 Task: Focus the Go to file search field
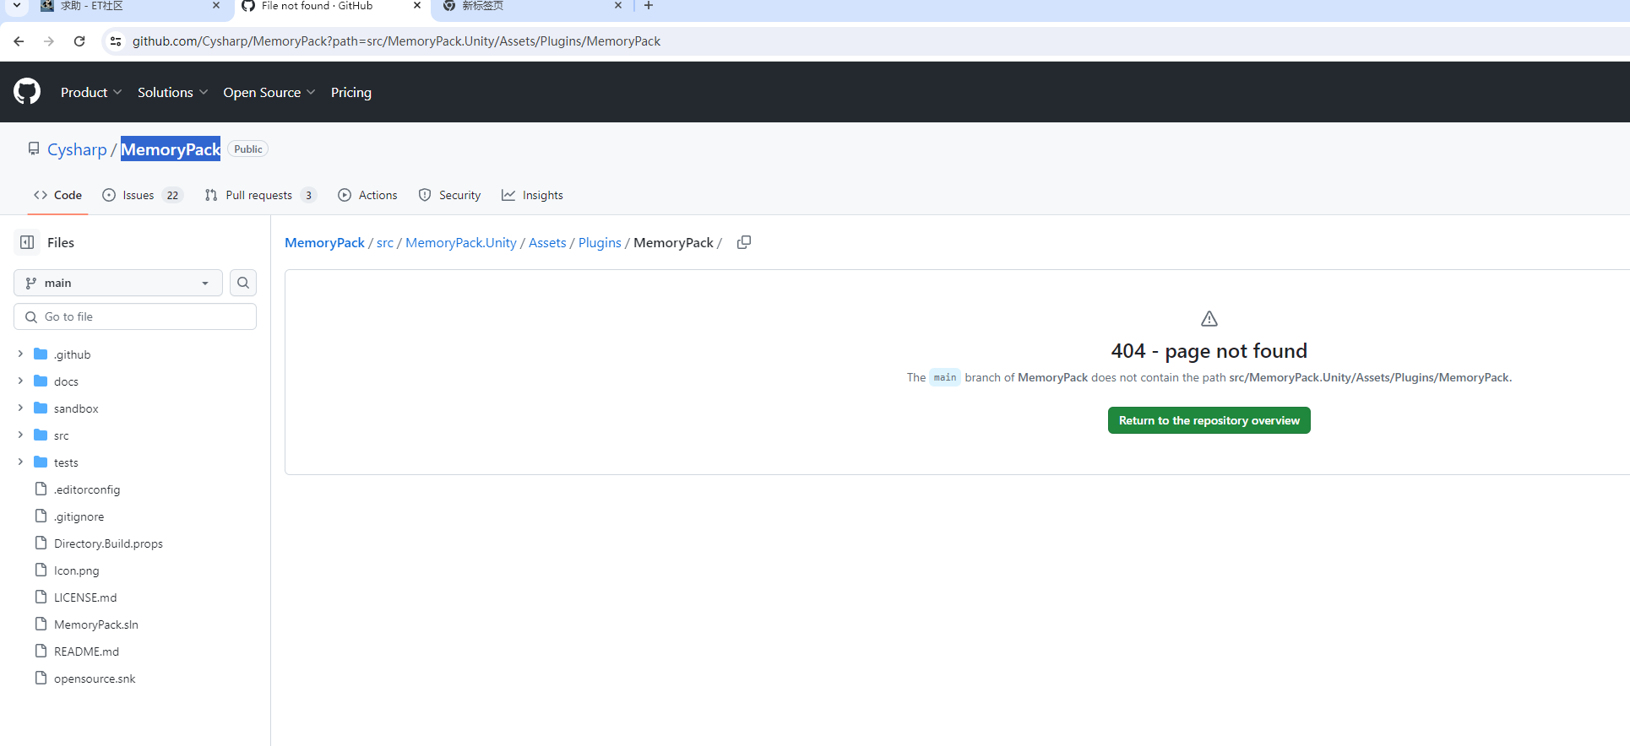coord(135,316)
